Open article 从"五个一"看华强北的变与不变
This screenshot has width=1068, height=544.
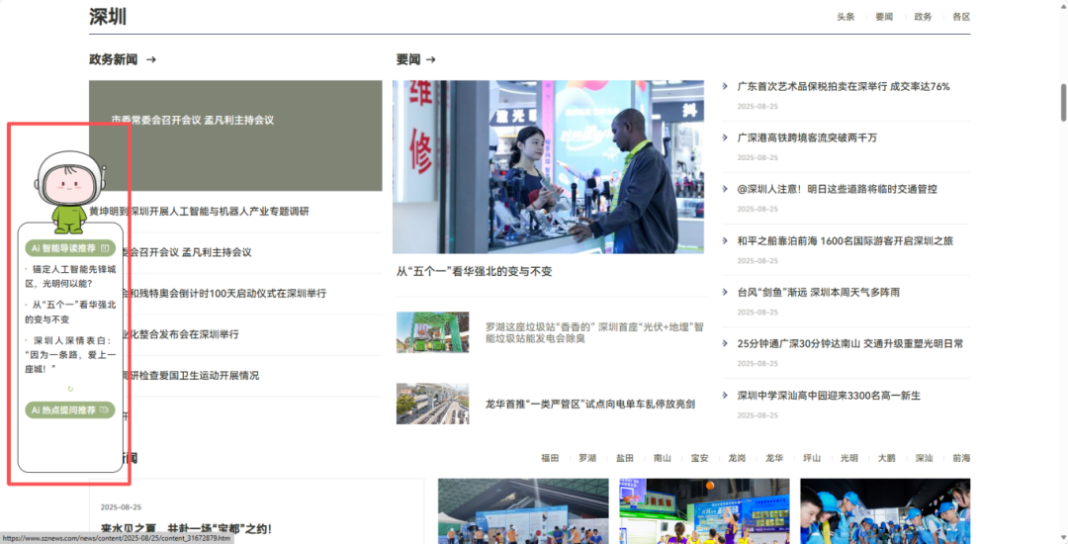[474, 272]
